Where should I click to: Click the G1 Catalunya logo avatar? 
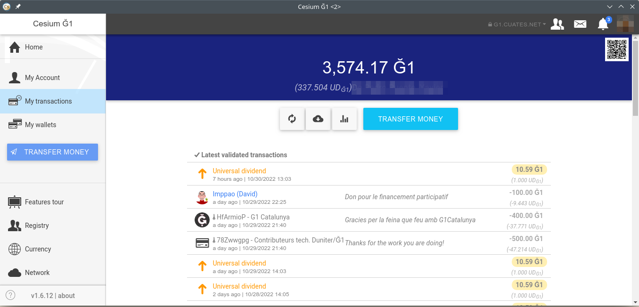[202, 220]
